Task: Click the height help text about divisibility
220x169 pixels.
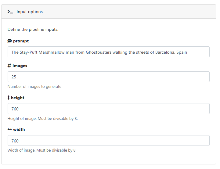Action: click(42, 118)
